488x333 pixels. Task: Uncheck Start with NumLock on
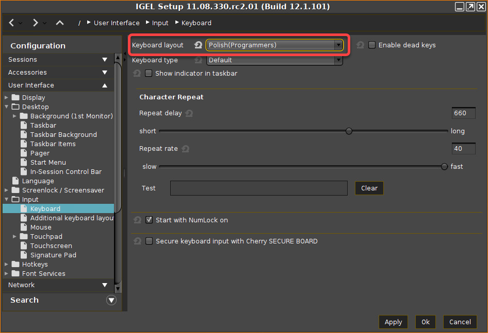coord(149,220)
